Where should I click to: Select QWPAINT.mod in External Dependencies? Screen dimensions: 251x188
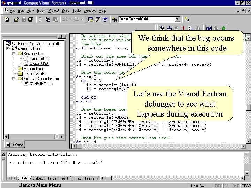(x=41, y=84)
